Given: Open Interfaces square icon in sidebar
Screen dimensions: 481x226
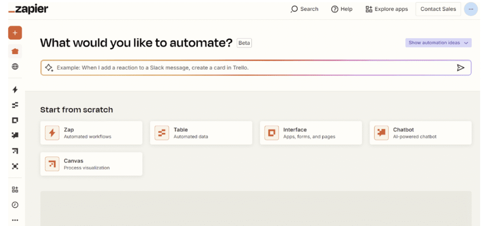Looking at the screenshot, I should click(15, 120).
